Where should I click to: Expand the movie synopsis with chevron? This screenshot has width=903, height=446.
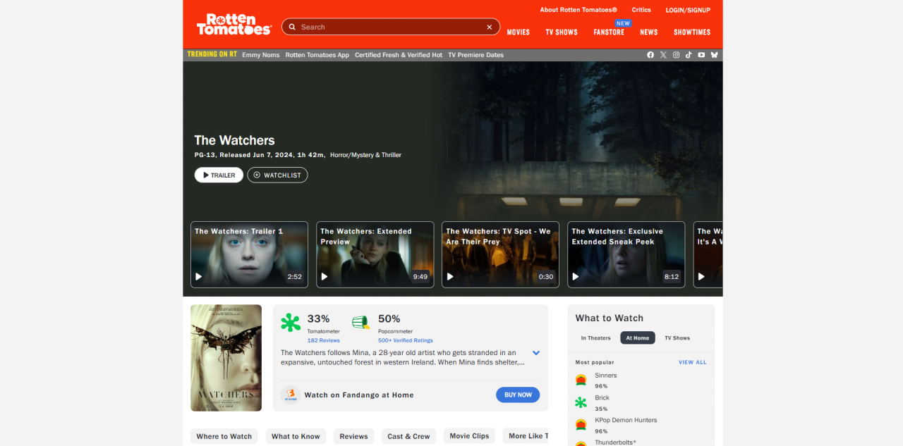click(x=536, y=353)
